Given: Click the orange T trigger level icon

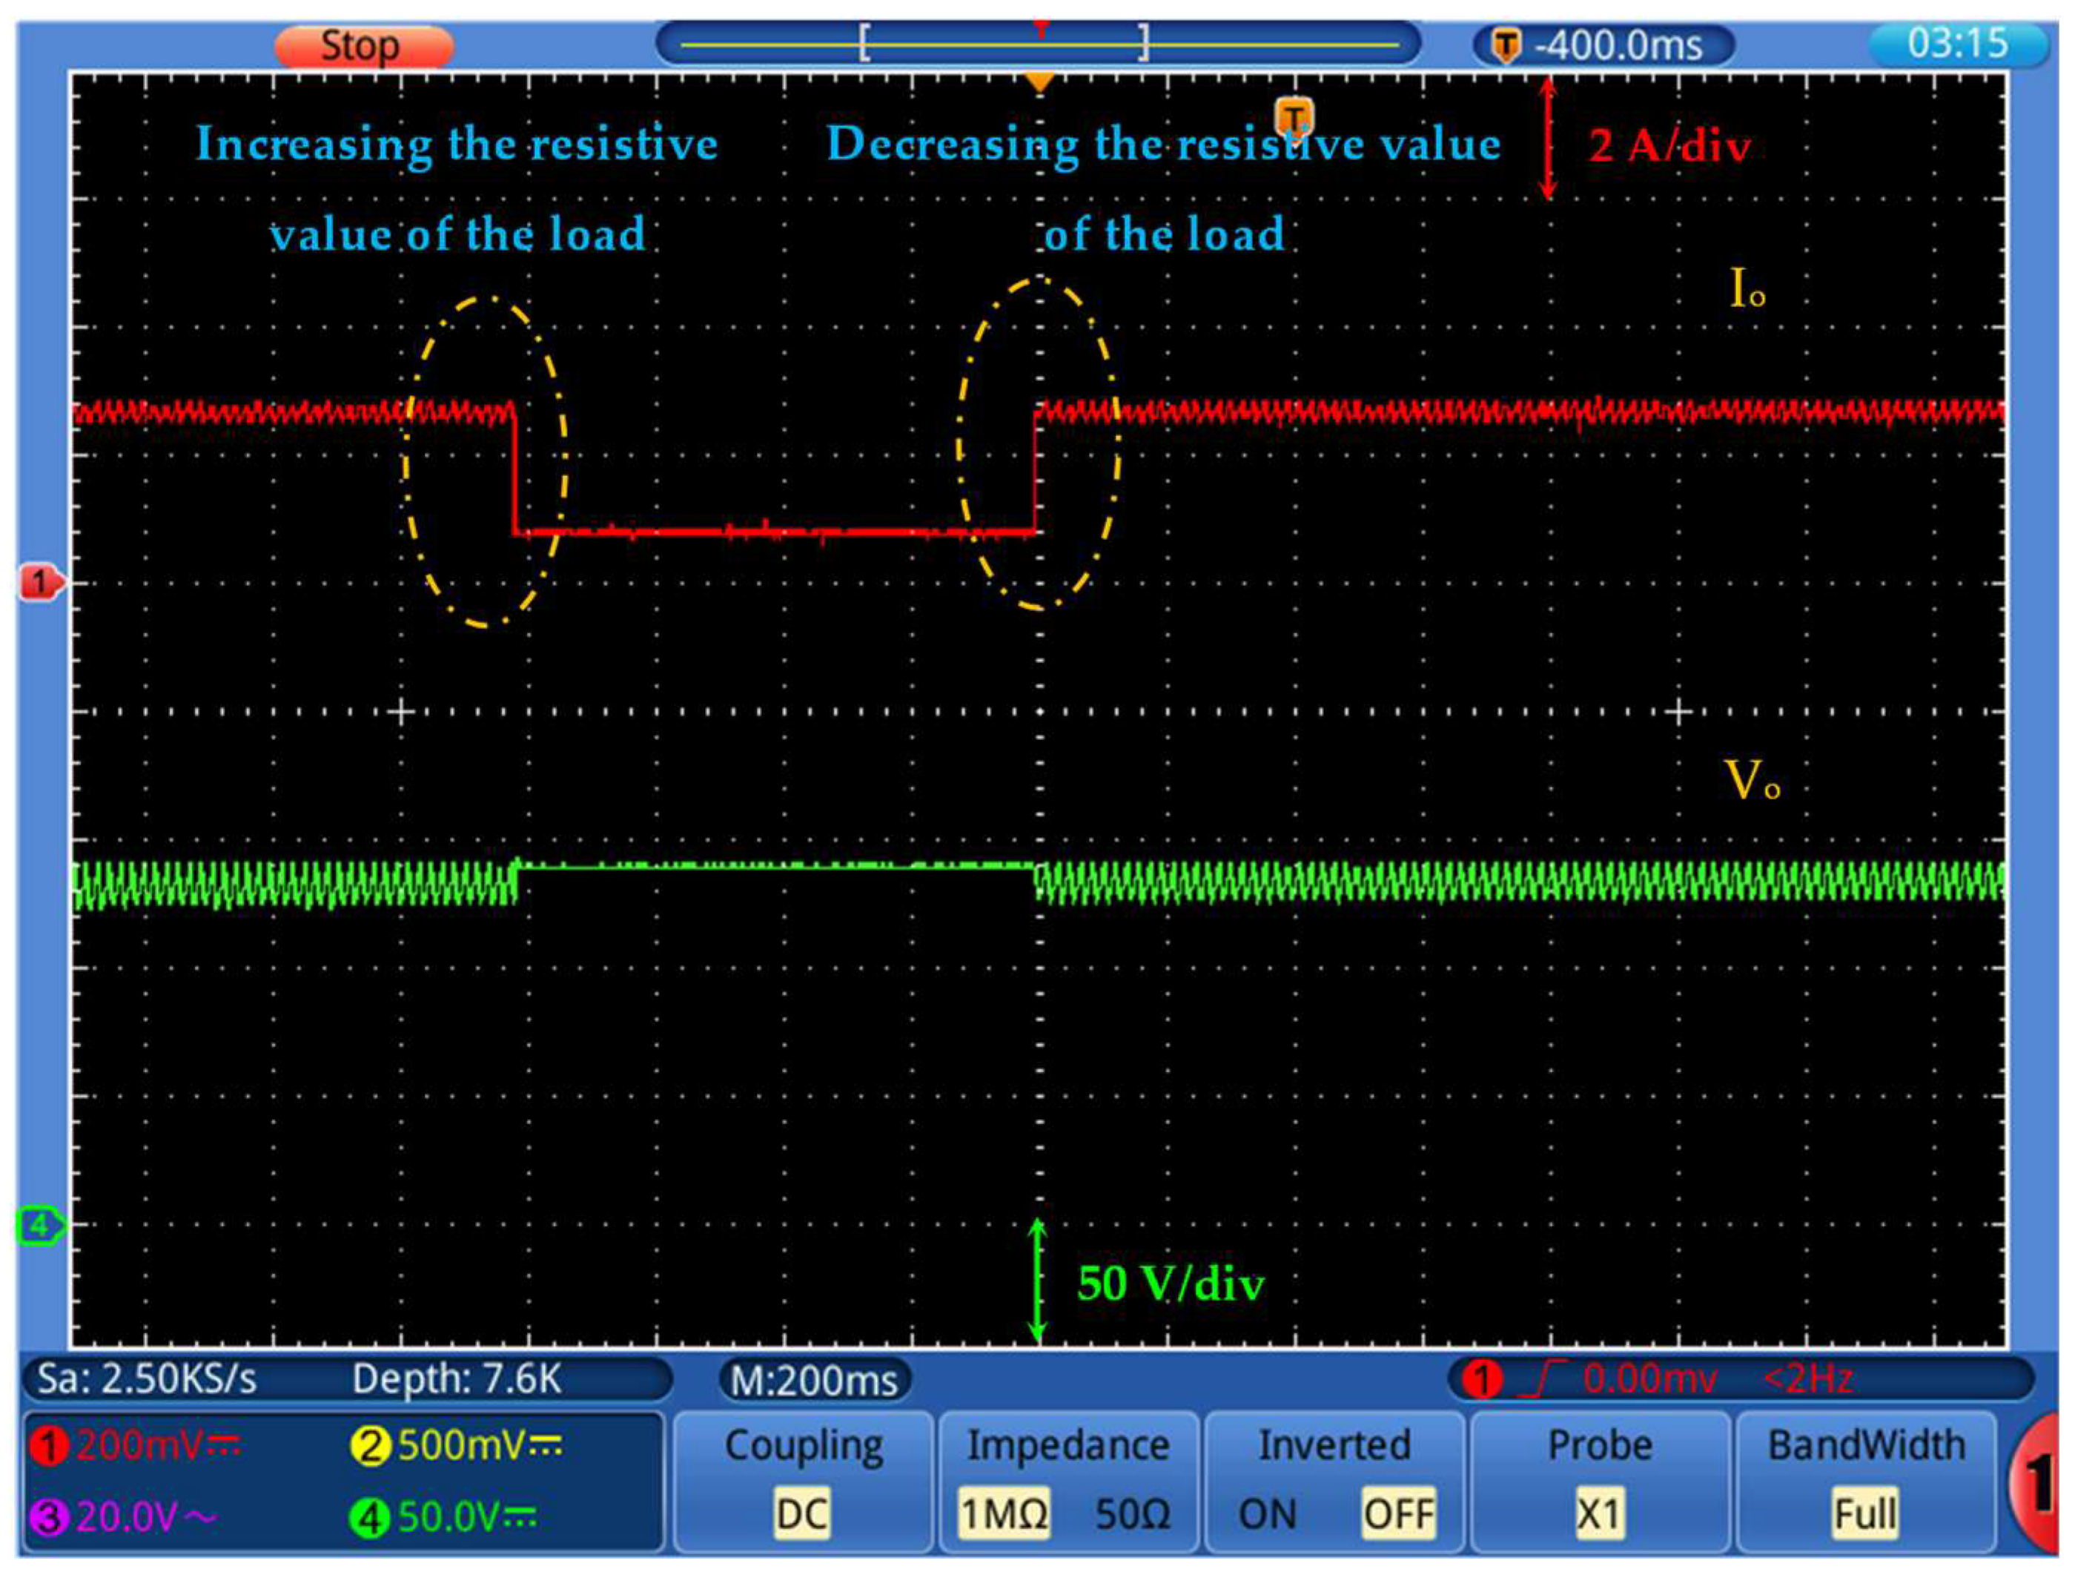Looking at the screenshot, I should click(x=1294, y=118).
